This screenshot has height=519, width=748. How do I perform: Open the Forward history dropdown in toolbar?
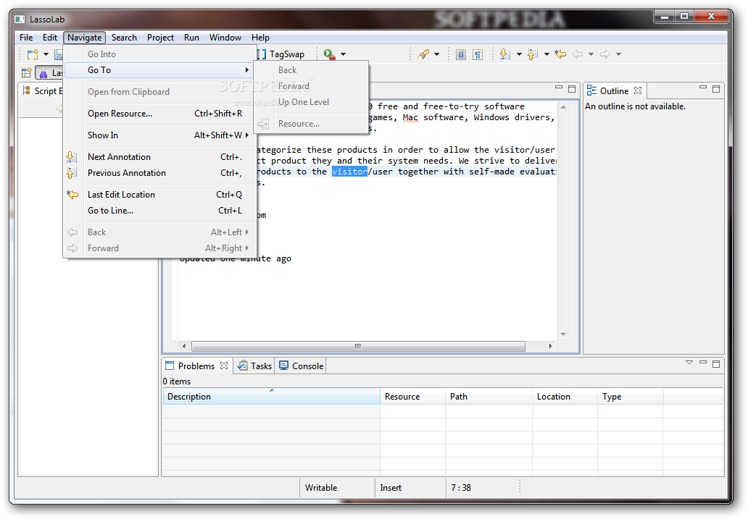click(x=619, y=54)
